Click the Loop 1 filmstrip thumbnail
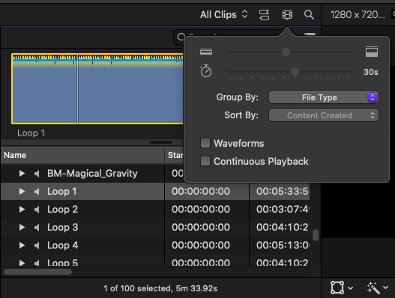Image resolution: width=395 pixels, height=298 pixels. (97, 88)
